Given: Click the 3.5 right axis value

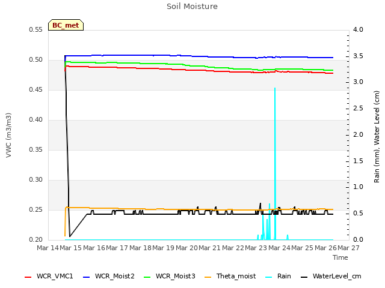Looking at the screenshot, I should point(358,56).
